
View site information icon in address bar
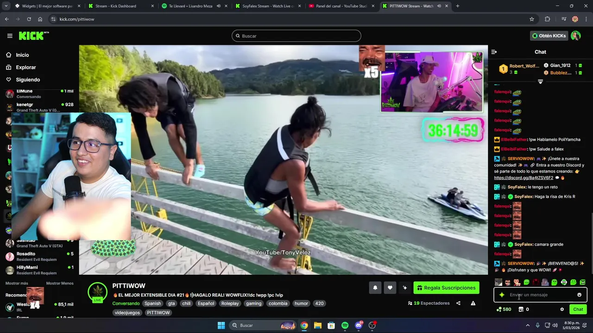coord(53,19)
